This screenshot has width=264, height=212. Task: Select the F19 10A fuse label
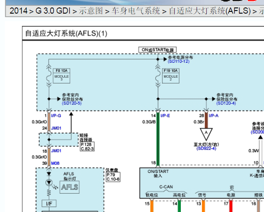171,71
